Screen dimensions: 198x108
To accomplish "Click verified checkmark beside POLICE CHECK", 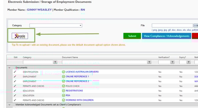I will tap(64, 86).
